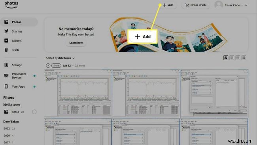
Task: Click the user avatar icon
Action: [x=219, y=5]
